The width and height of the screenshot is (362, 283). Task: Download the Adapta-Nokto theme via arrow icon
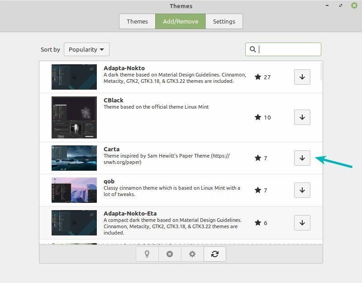pos(302,77)
